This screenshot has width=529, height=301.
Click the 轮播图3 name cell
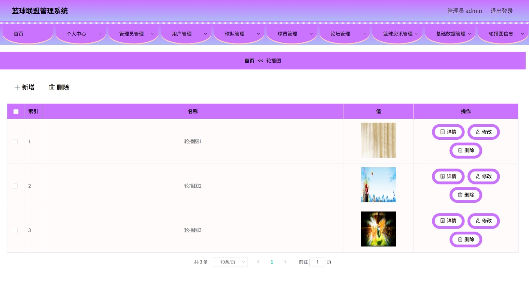coord(193,230)
